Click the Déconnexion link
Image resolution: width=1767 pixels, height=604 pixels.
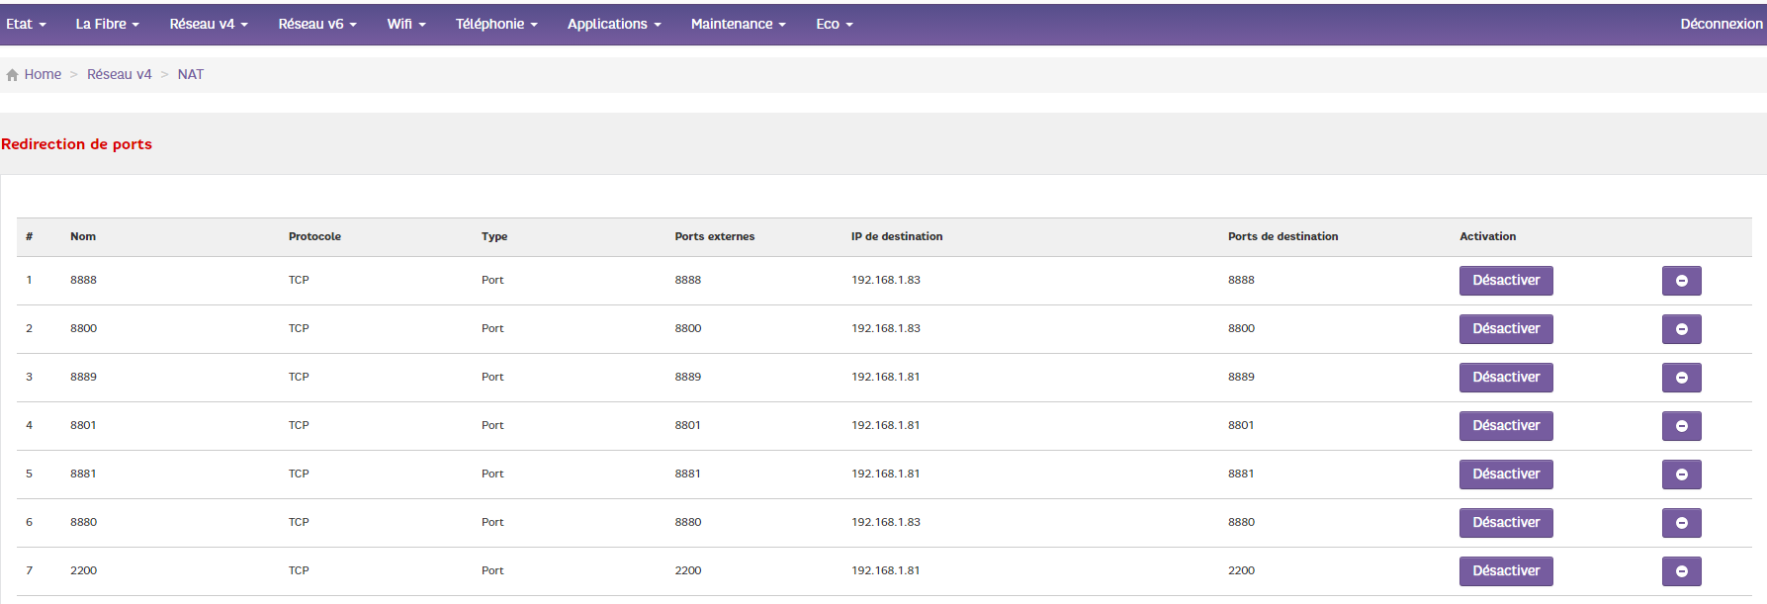click(1721, 24)
